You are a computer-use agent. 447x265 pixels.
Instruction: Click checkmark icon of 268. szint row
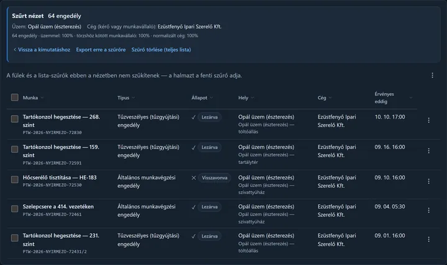pos(194,117)
